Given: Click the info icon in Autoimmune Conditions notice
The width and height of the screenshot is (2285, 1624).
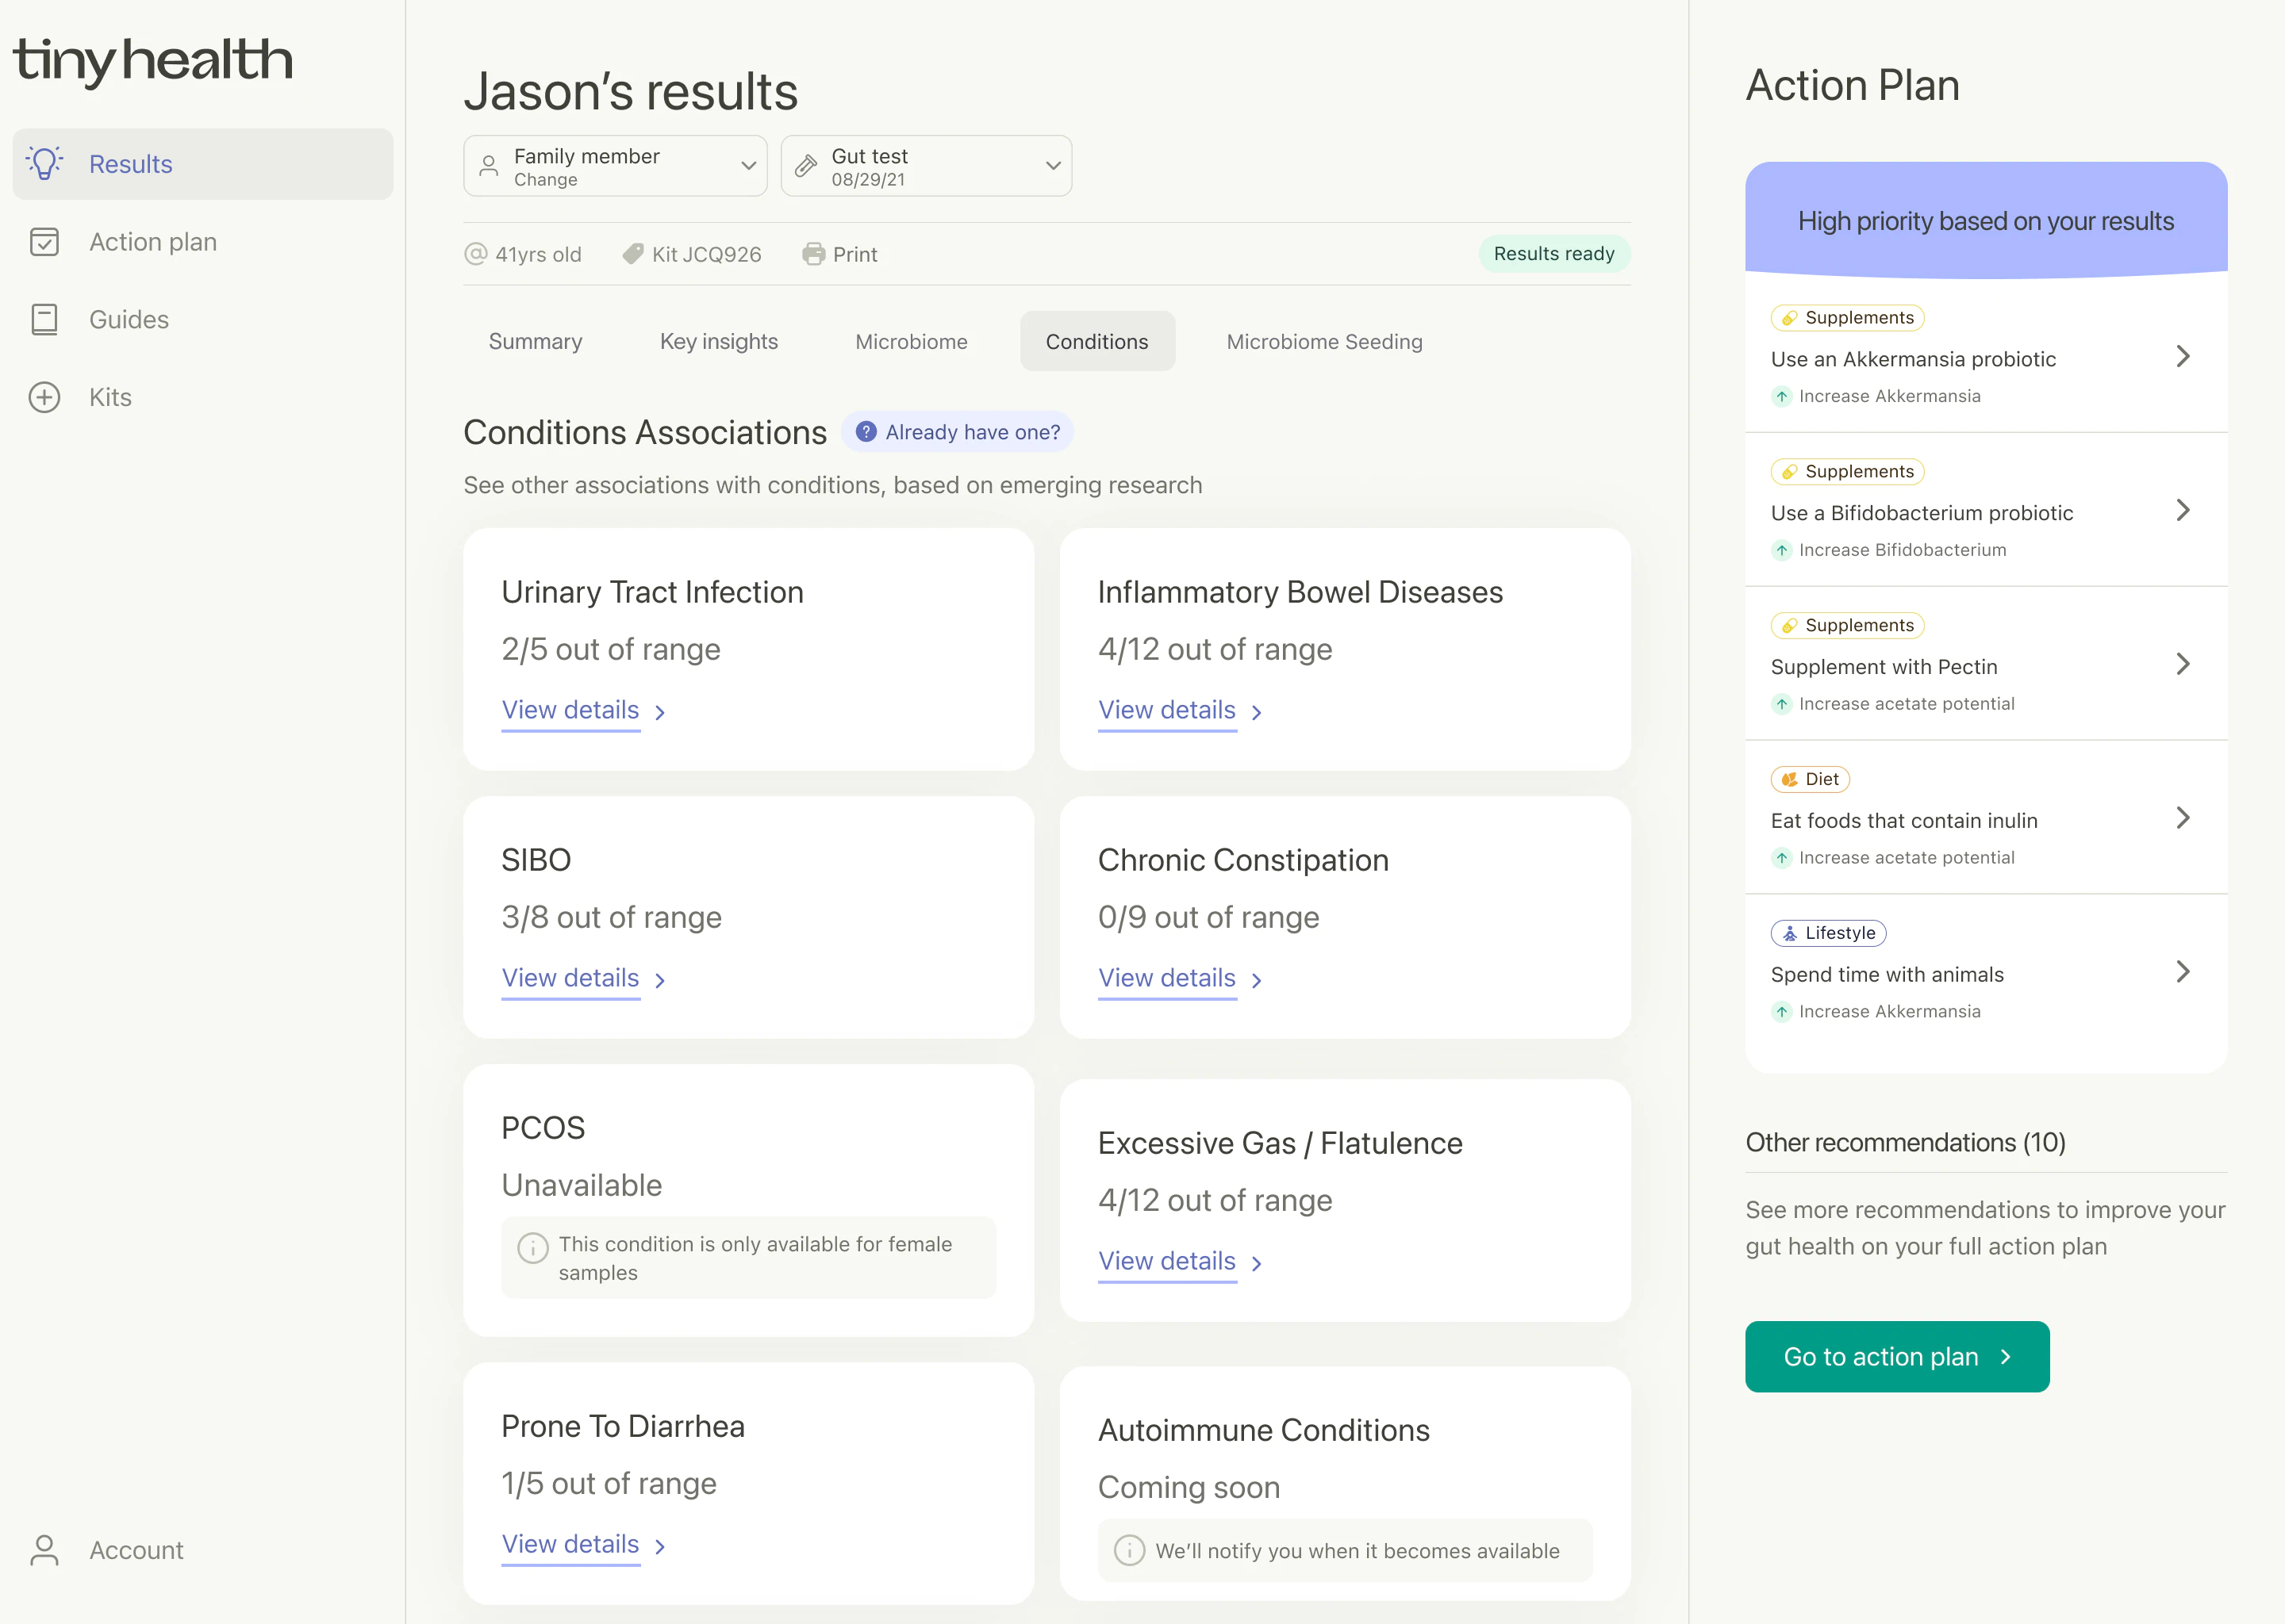Looking at the screenshot, I should click(1130, 1550).
